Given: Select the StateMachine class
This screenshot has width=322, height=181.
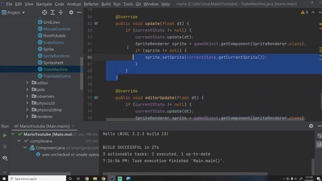Looking at the screenshot, I should tap(55, 69).
